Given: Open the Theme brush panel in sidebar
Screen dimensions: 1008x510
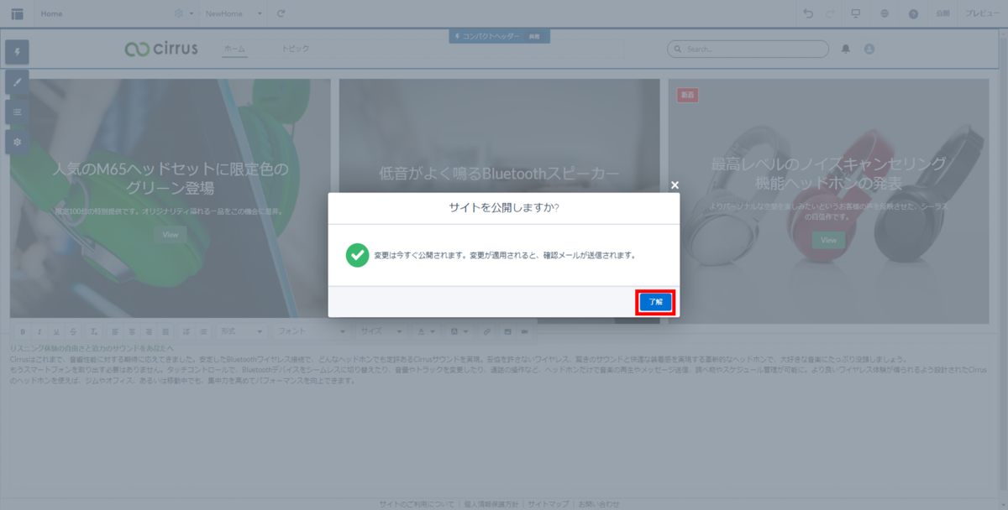Looking at the screenshot, I should 17,82.
